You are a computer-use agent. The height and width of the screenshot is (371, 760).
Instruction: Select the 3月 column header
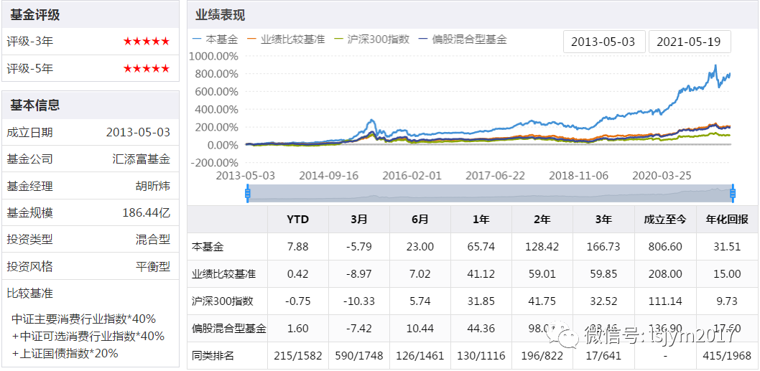click(x=359, y=220)
